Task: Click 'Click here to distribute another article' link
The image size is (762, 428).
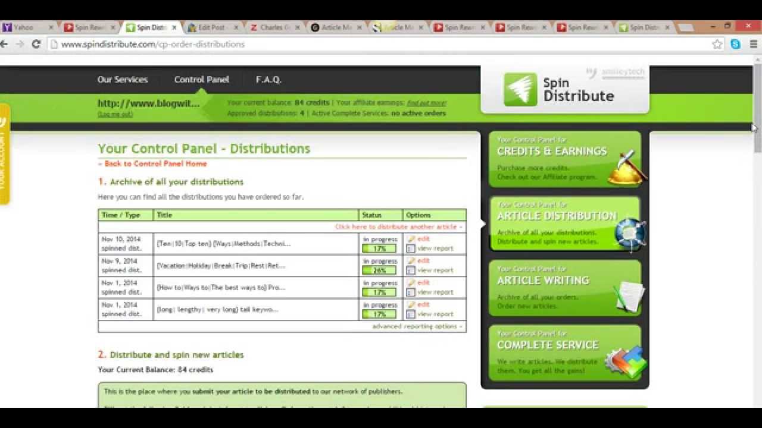Action: point(398,227)
